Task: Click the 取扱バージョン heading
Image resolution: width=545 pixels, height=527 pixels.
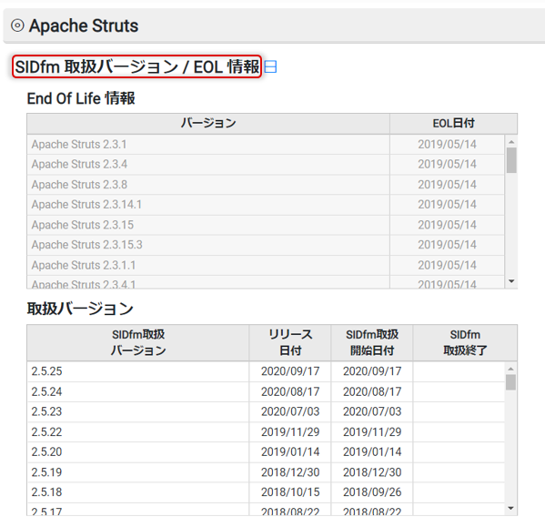Action: click(80, 309)
